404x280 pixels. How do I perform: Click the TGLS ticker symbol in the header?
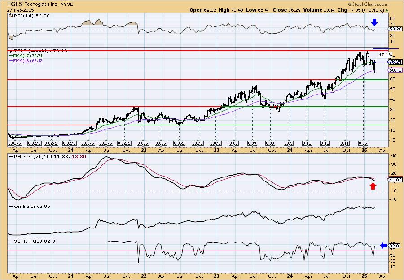15,4
